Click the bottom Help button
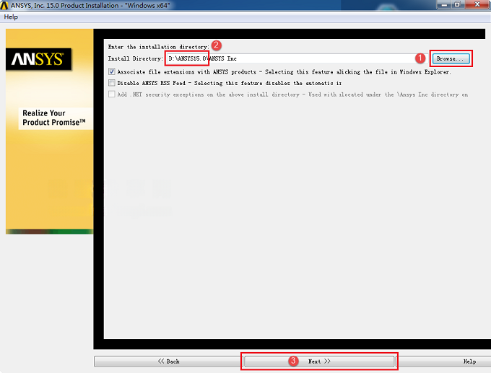The height and width of the screenshot is (373, 491). pyautogui.click(x=445, y=361)
